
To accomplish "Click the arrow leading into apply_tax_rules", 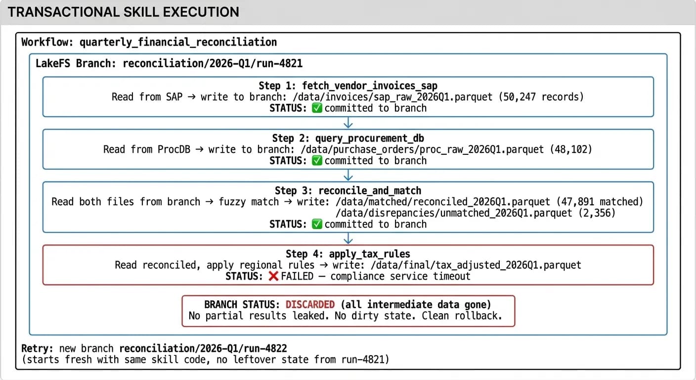I will pos(348,239).
